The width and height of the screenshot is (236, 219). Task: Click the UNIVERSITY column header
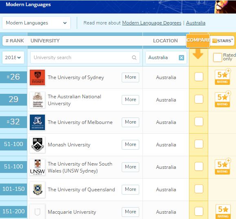(x=45, y=41)
